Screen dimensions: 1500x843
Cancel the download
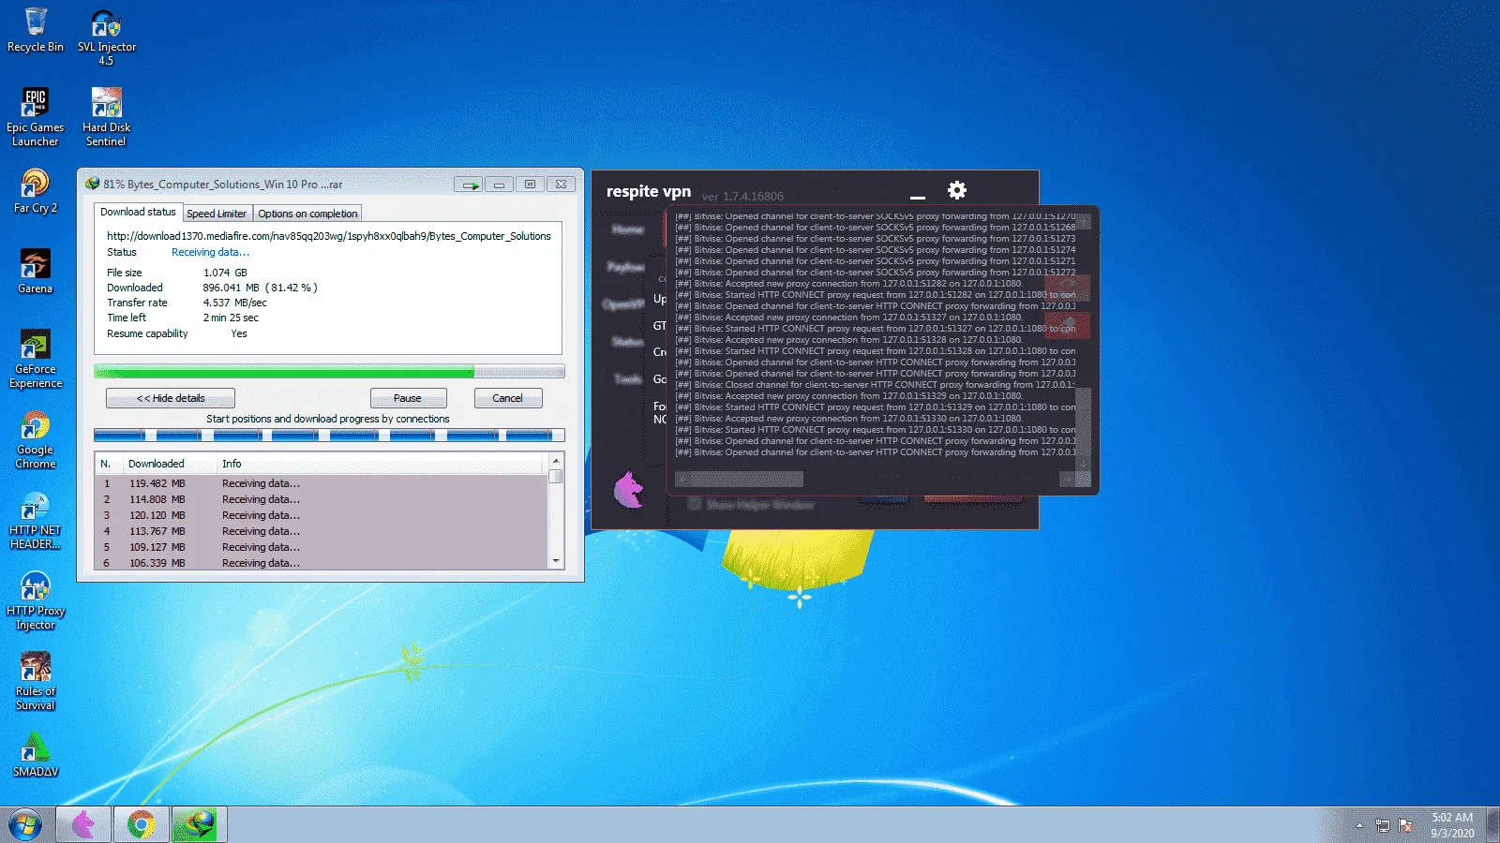(508, 398)
